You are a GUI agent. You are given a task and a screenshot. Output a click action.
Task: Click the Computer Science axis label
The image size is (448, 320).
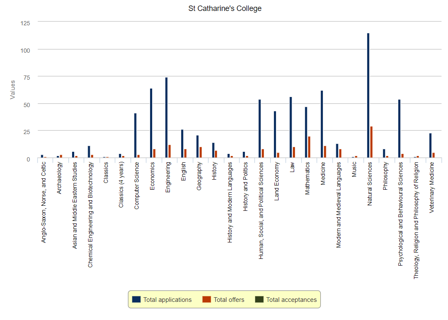pyautogui.click(x=137, y=186)
